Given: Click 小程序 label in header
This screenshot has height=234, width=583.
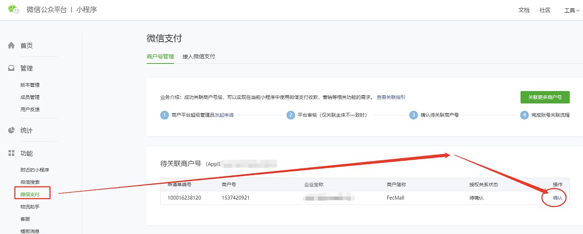Looking at the screenshot, I should pyautogui.click(x=86, y=10).
